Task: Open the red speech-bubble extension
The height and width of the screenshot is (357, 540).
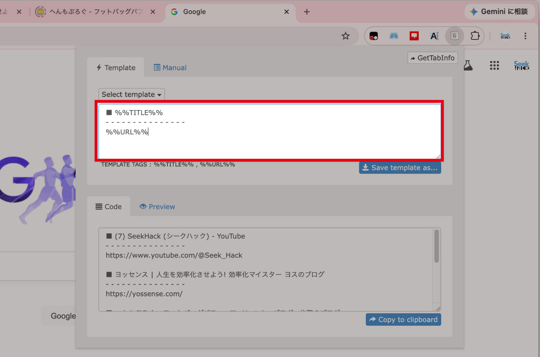Action: [x=414, y=36]
